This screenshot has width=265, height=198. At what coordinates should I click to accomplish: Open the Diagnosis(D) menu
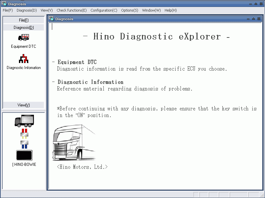coord(27,10)
